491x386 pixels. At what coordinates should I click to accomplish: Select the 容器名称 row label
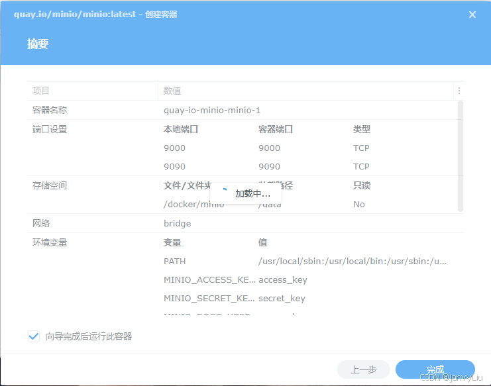pos(50,110)
